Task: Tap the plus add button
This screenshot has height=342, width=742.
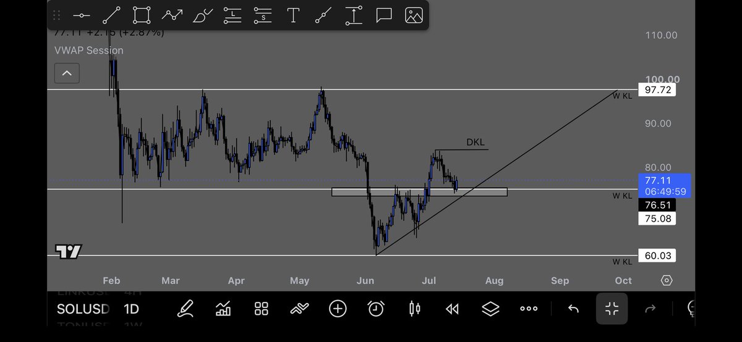Action: click(338, 309)
